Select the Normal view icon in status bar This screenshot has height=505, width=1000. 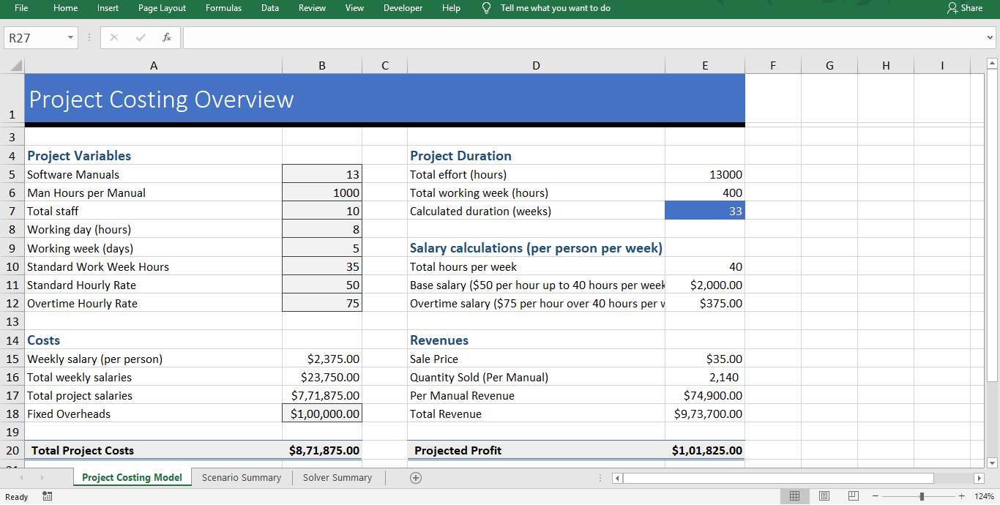795,496
